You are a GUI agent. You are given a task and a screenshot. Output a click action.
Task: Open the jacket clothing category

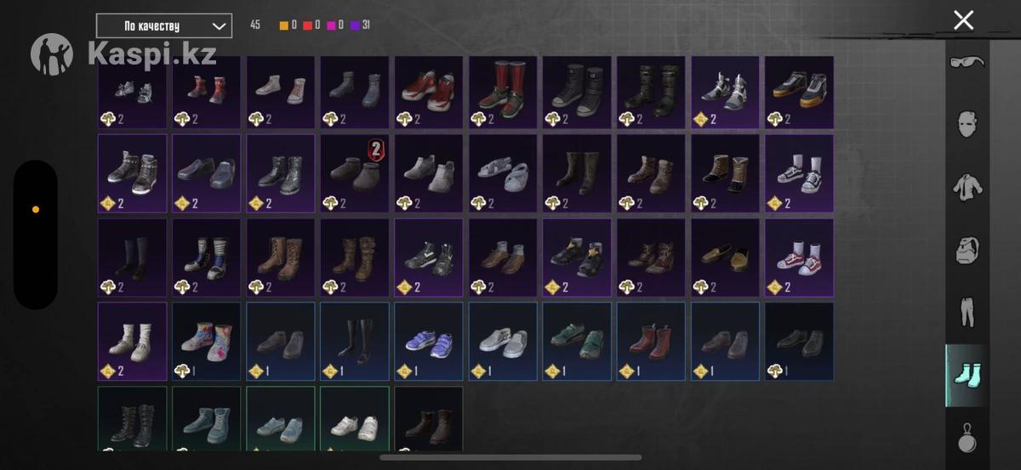(967, 186)
